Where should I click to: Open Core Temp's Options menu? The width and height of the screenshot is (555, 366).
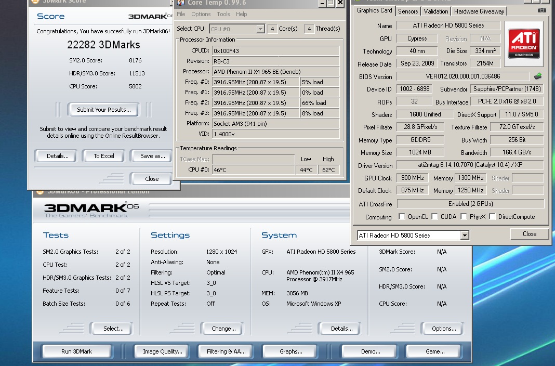(201, 14)
